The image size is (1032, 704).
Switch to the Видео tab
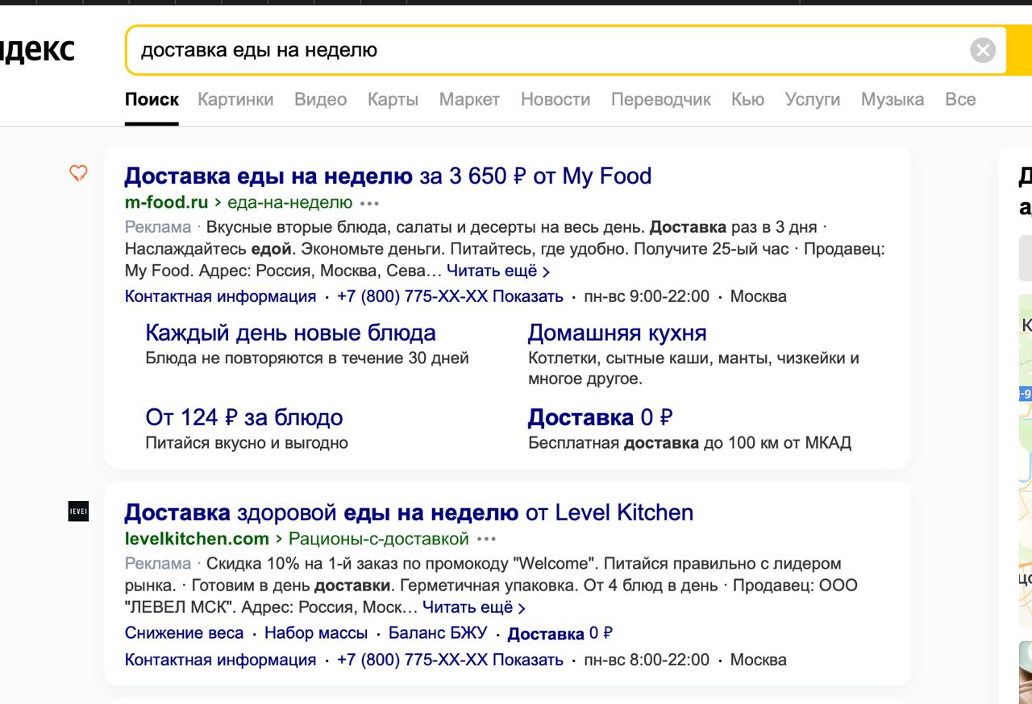(x=320, y=100)
